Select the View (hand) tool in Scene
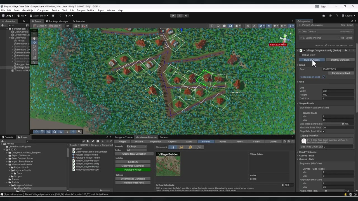The image size is (358, 201). (34, 38)
